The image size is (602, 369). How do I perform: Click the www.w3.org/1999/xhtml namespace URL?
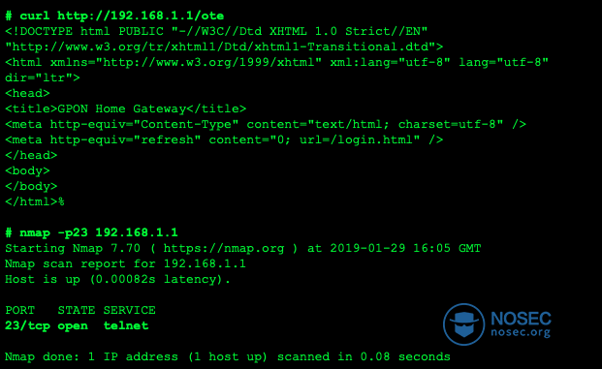[208, 62]
